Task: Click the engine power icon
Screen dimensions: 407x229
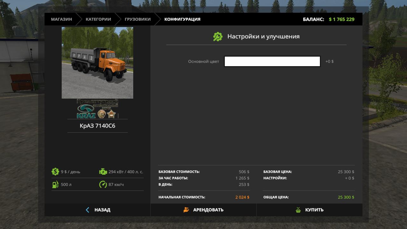Action: click(x=103, y=172)
